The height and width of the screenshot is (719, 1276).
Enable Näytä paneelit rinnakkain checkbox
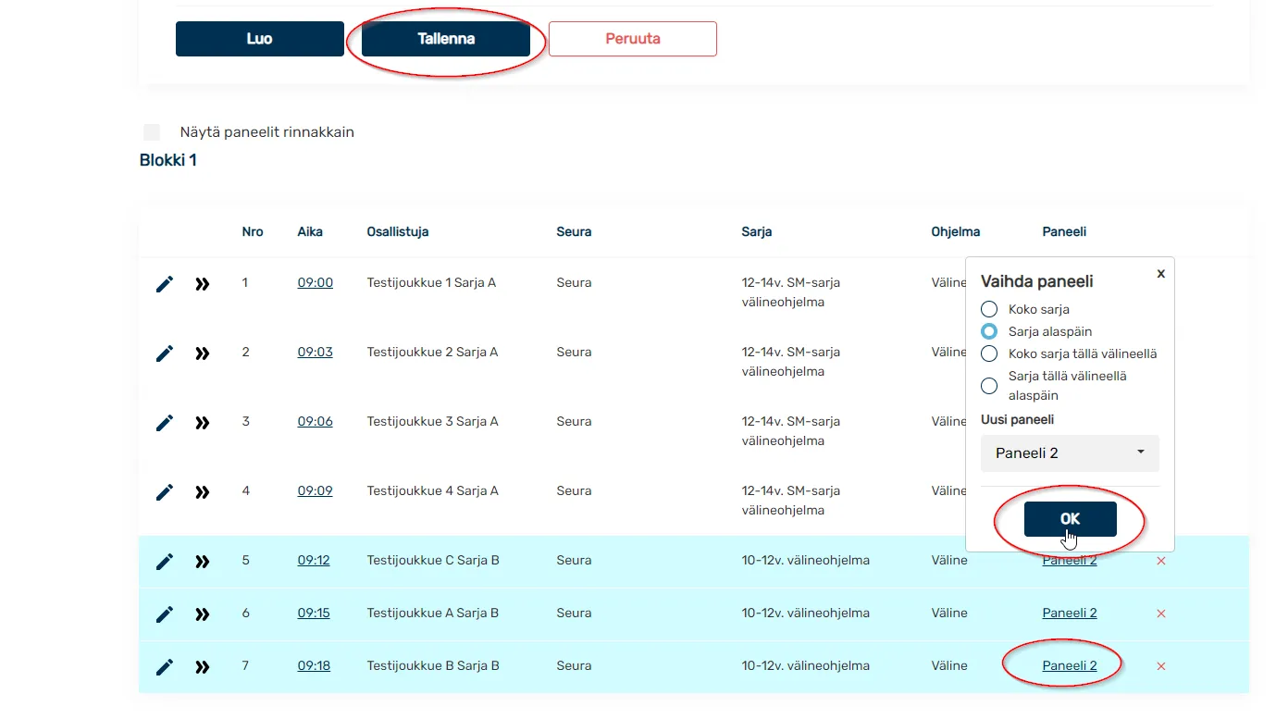[x=152, y=132]
